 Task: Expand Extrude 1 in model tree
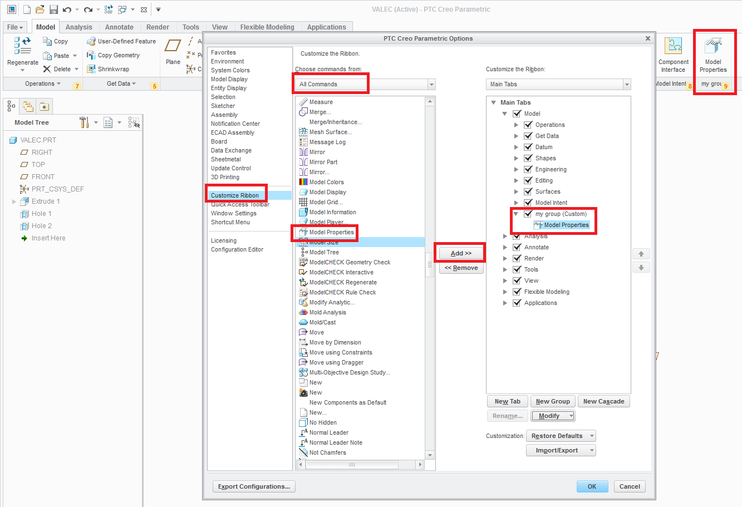14,201
